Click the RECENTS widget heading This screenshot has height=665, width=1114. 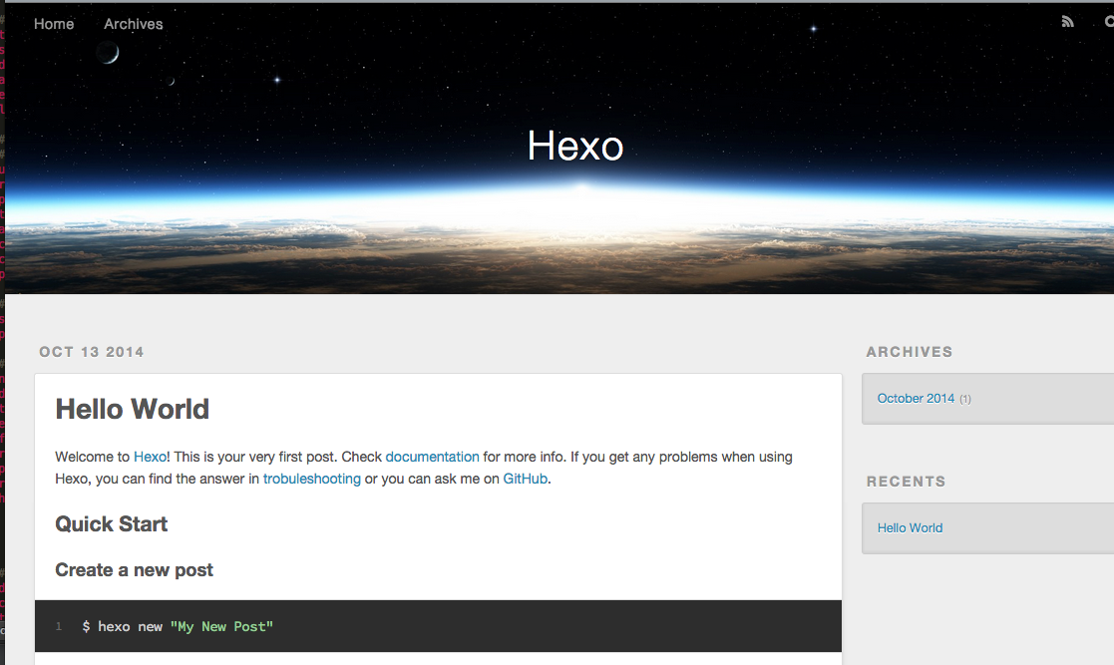[x=906, y=481]
